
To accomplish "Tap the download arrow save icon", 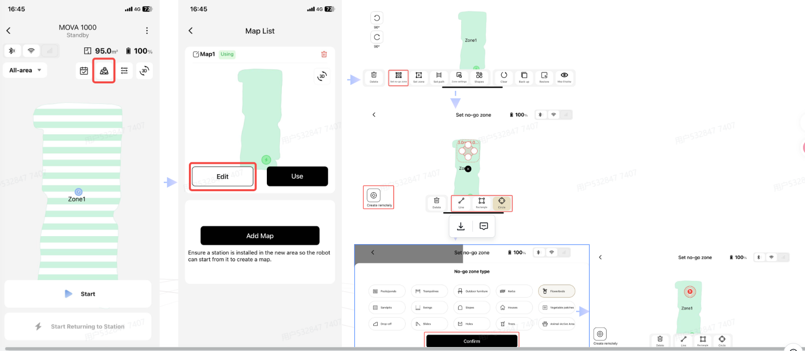I will 461,226.
